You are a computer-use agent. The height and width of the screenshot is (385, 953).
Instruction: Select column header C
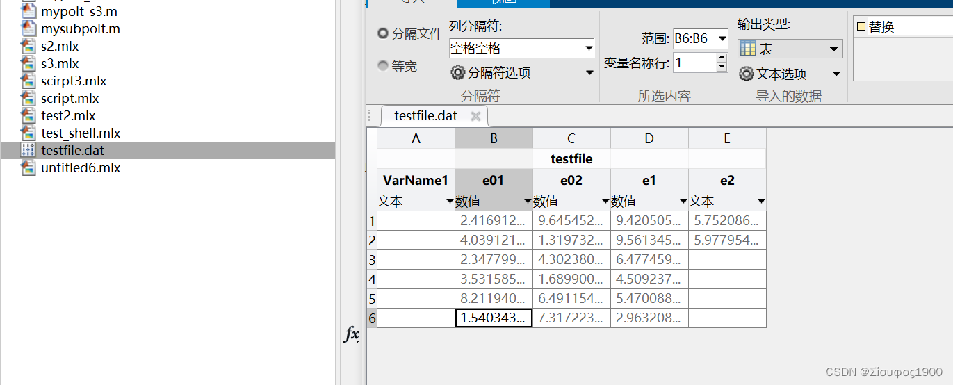click(571, 138)
